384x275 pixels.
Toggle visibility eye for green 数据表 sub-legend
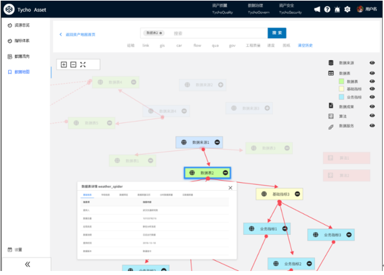(372, 82)
